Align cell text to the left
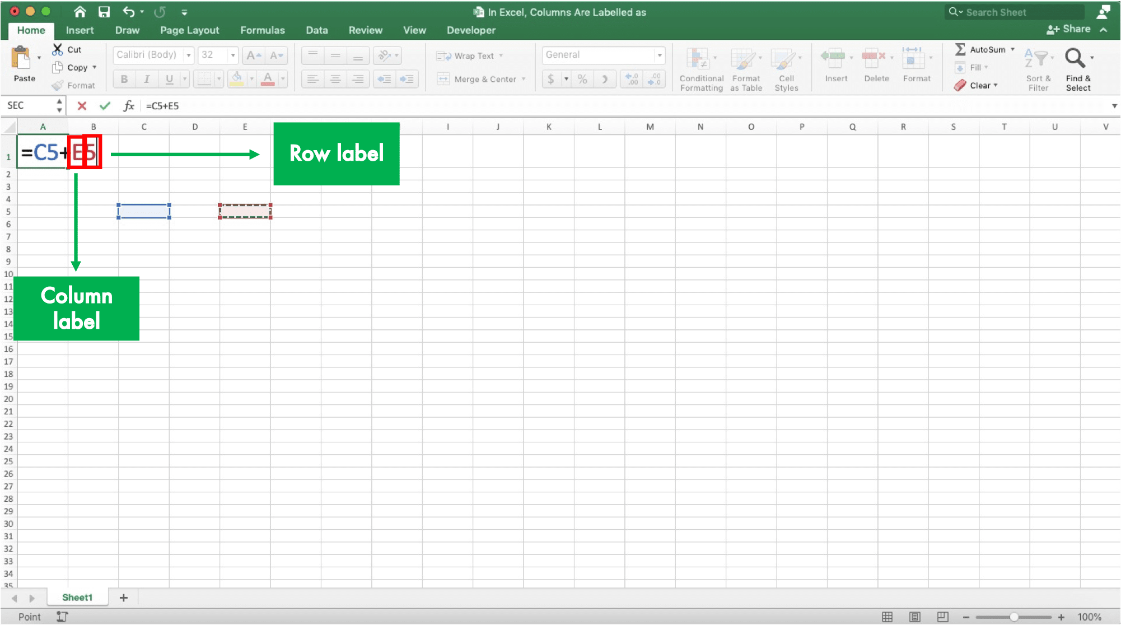1121x625 pixels. pyautogui.click(x=313, y=79)
